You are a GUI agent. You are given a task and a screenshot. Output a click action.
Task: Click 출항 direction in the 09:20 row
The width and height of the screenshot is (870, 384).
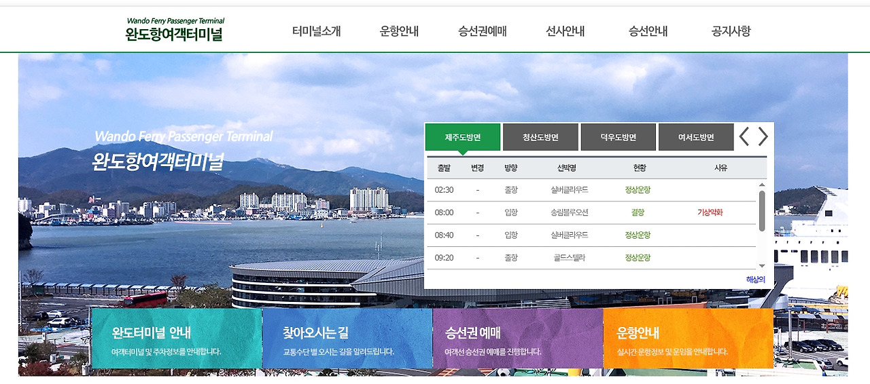[x=511, y=258]
